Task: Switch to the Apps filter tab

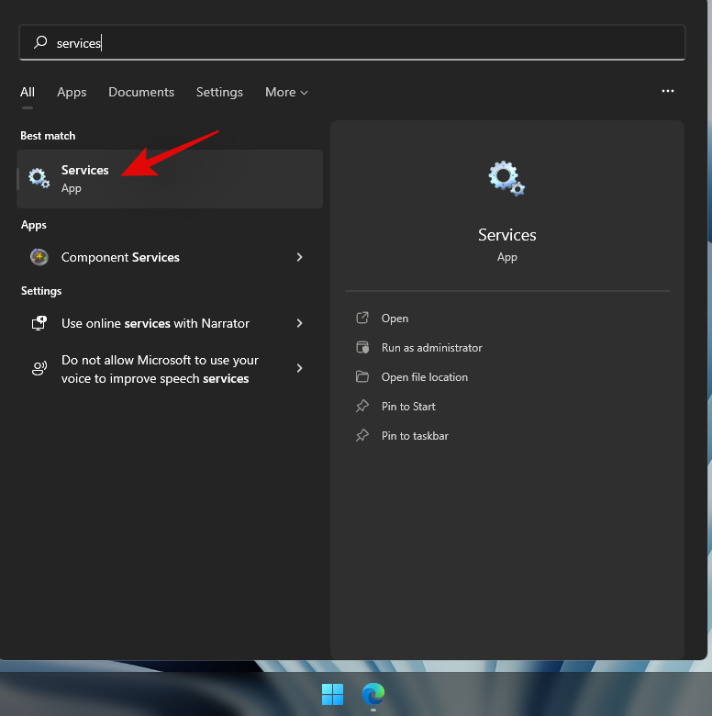Action: click(72, 92)
